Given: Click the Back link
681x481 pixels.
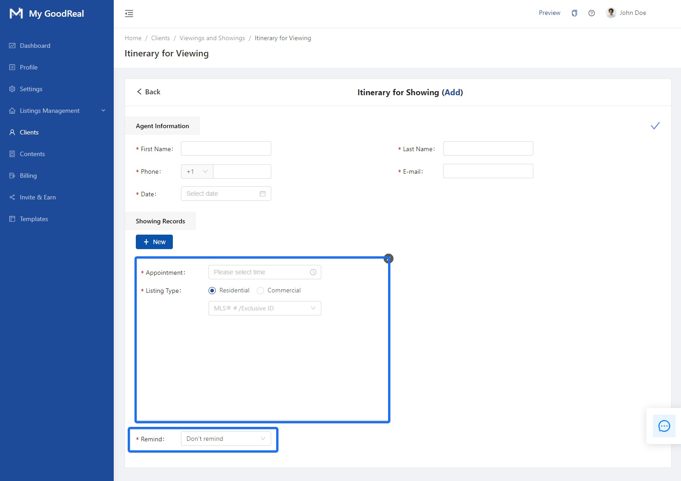Looking at the screenshot, I should (148, 92).
